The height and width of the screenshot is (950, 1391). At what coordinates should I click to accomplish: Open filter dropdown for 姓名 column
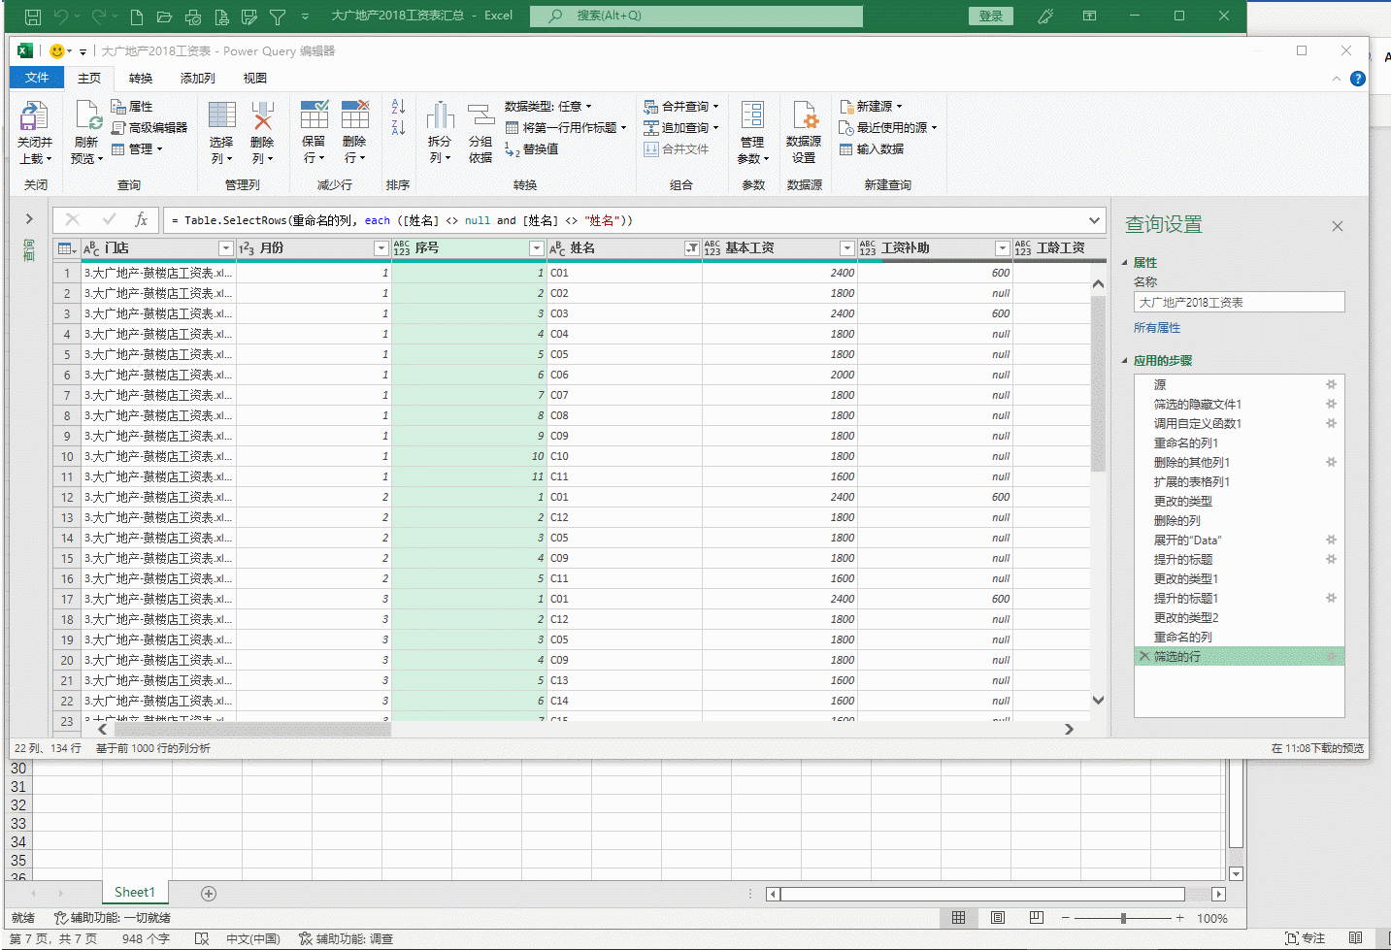coord(691,248)
